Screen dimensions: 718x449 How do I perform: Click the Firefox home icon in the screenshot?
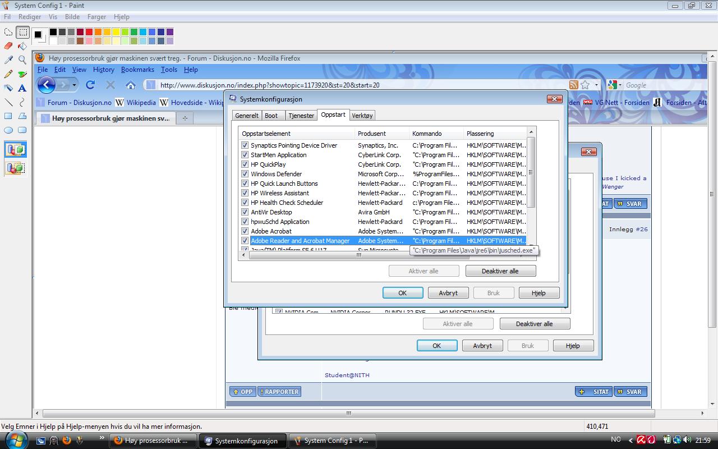pyautogui.click(x=131, y=85)
